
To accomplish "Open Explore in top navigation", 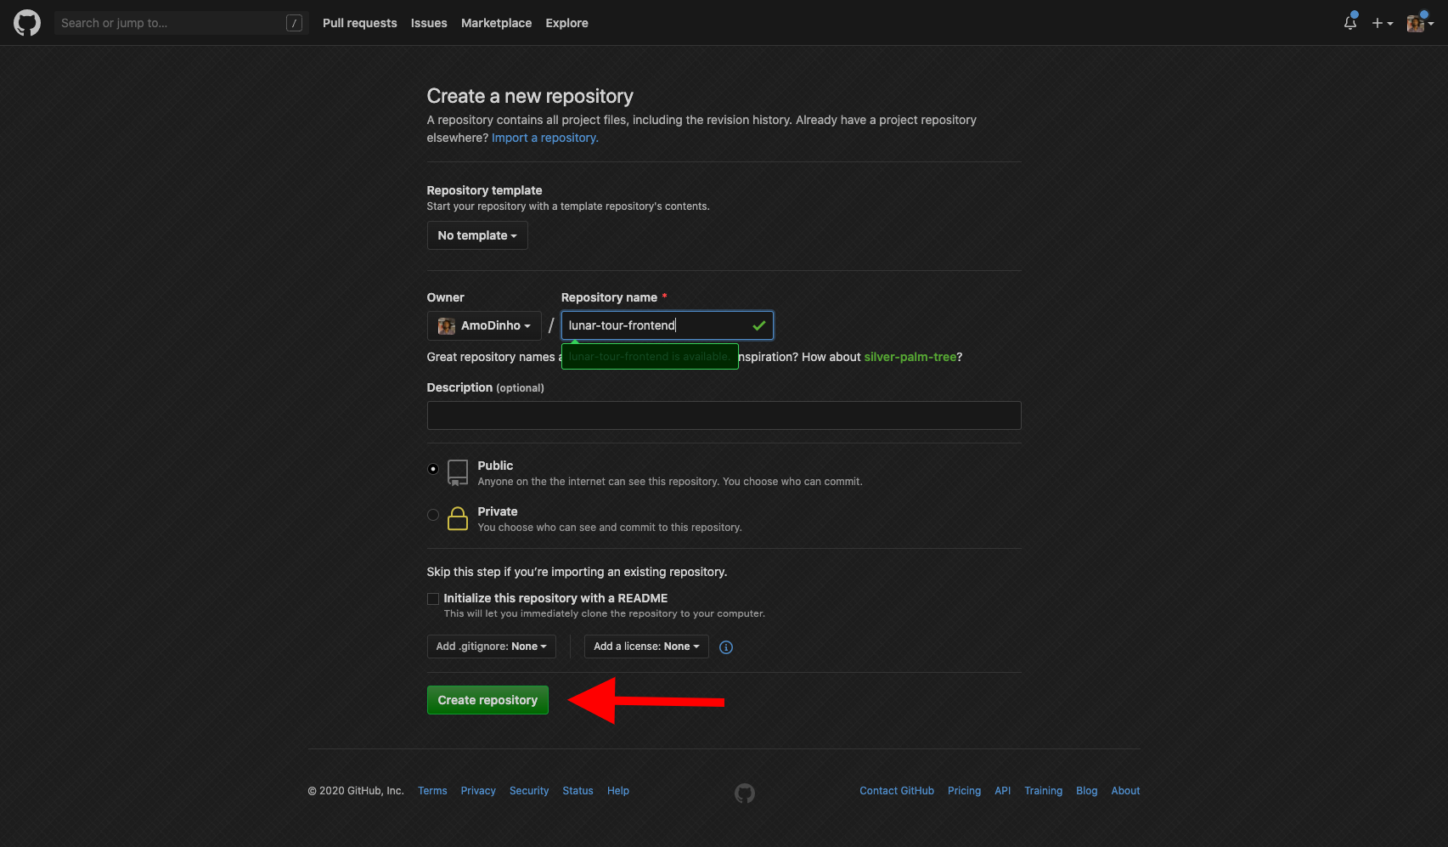I will point(567,23).
